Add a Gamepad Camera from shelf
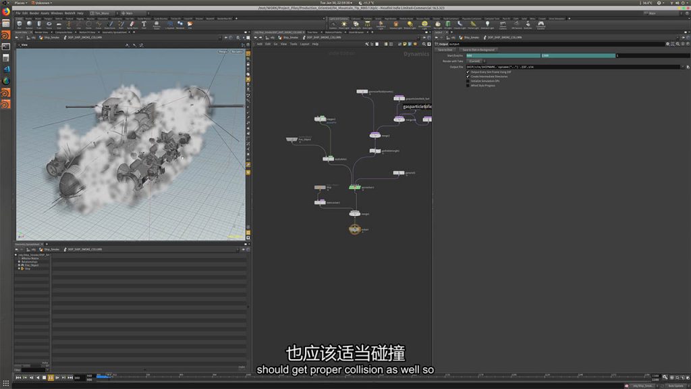Screen dimensions: 691x389 pyautogui.click(x=541, y=25)
